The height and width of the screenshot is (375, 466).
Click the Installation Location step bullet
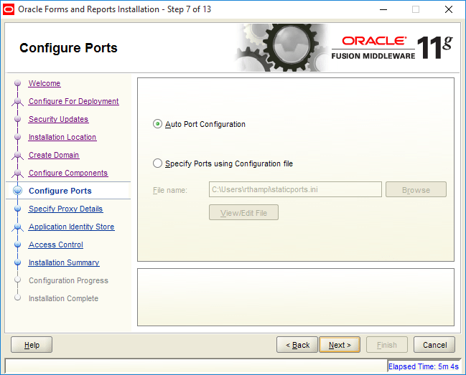(17, 137)
